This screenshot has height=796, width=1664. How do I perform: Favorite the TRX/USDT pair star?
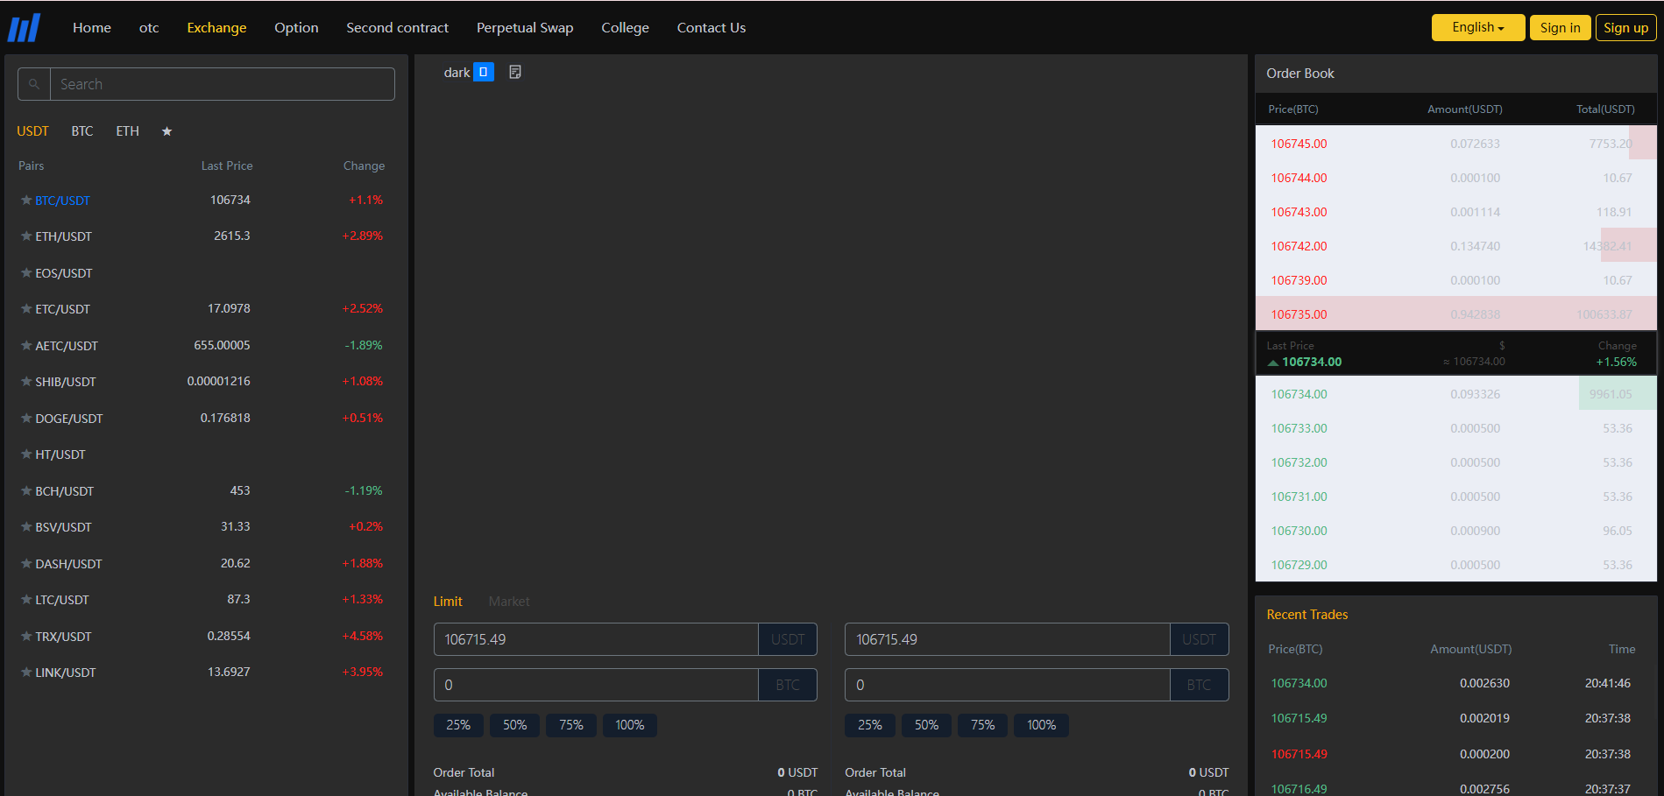[26, 637]
